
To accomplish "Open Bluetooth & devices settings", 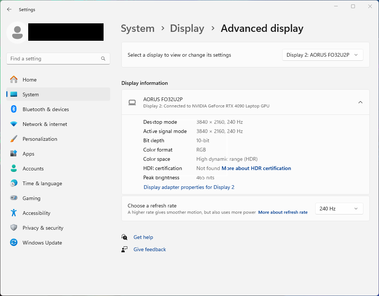I will (58, 109).
